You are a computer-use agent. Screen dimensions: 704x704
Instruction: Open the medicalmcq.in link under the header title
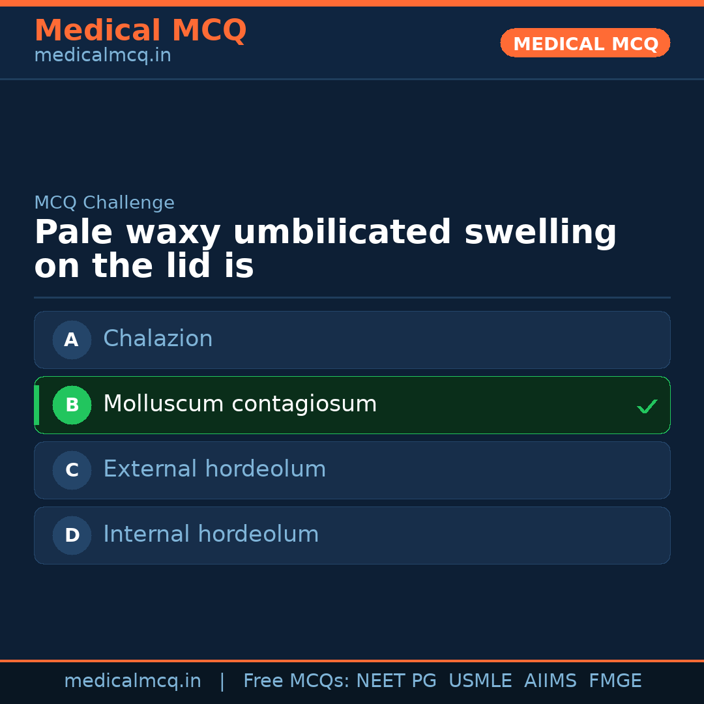(x=102, y=56)
